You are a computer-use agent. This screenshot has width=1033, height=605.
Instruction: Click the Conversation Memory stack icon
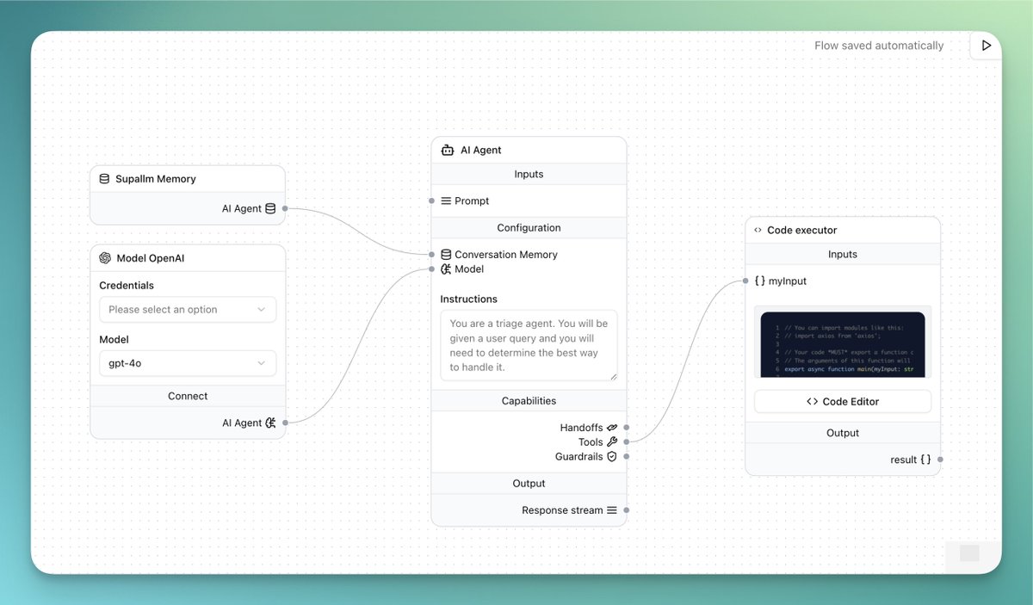[445, 254]
